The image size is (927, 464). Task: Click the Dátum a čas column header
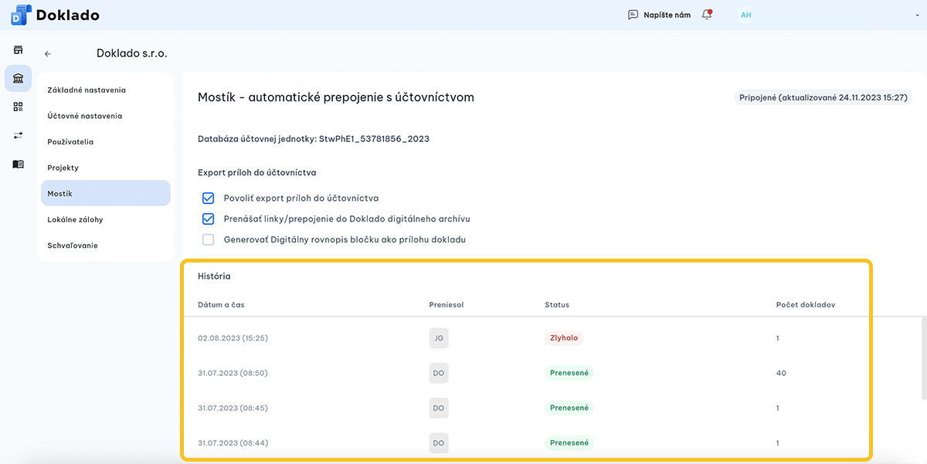coord(221,305)
